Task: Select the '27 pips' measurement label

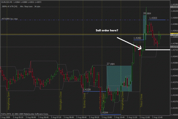Action: pyautogui.click(x=111, y=64)
